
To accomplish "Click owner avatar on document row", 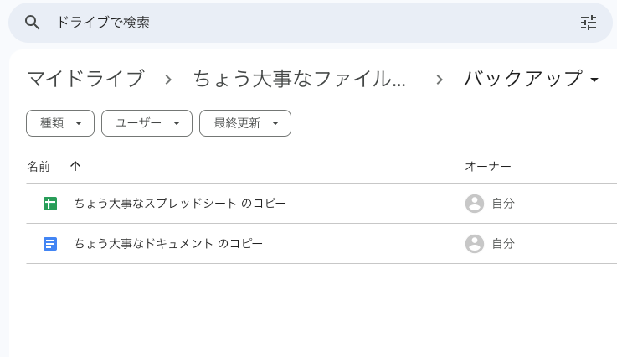I will tap(475, 244).
